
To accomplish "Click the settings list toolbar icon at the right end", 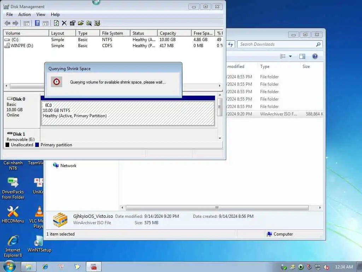I will pos(97,23).
